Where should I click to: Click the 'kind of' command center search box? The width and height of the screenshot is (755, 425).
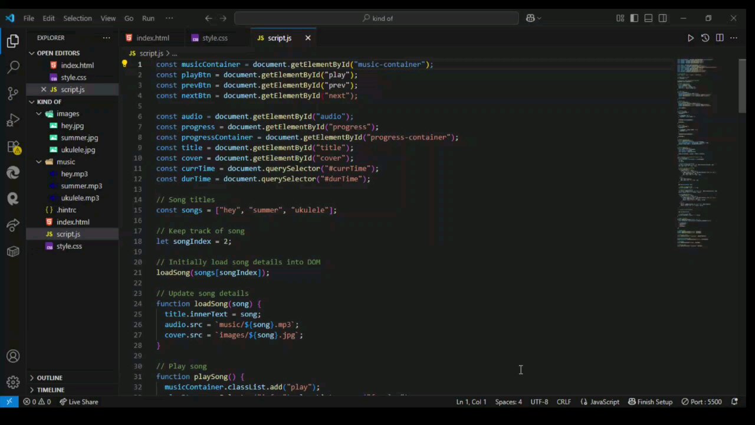(x=376, y=18)
